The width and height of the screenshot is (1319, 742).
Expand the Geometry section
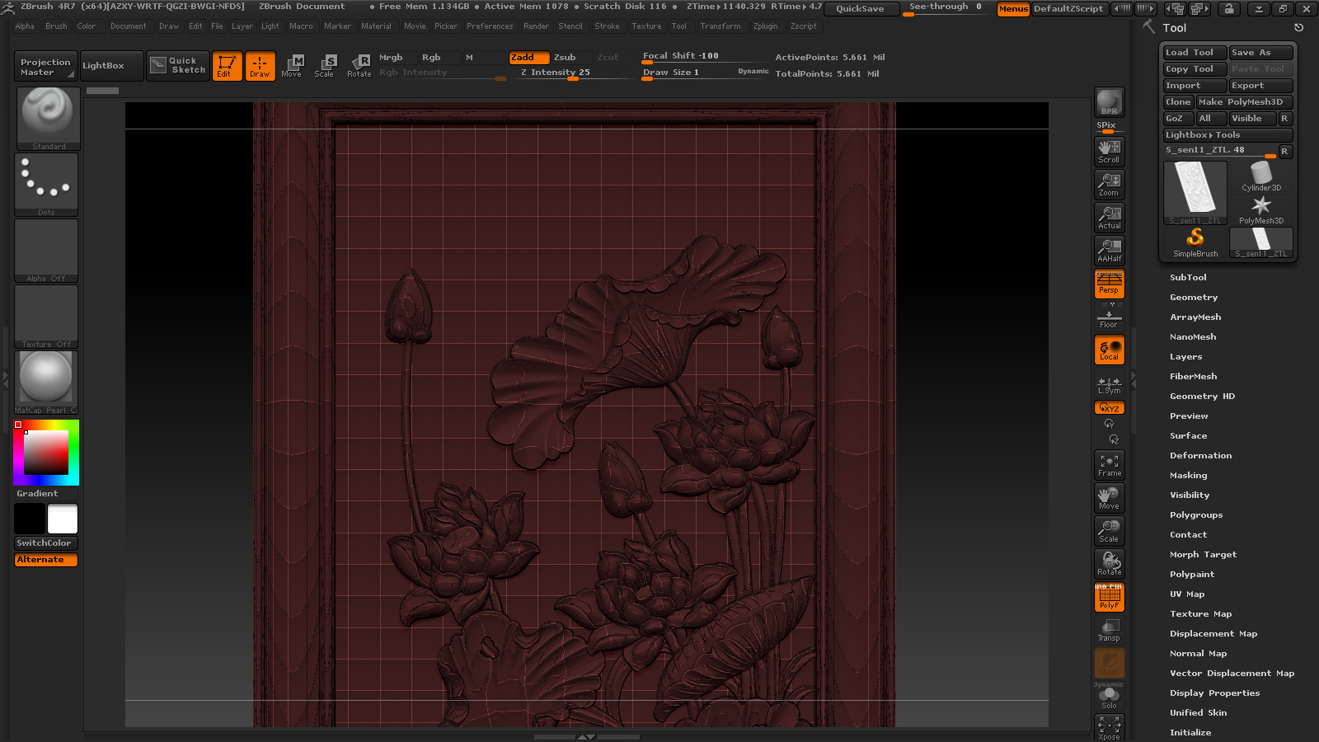(x=1193, y=298)
